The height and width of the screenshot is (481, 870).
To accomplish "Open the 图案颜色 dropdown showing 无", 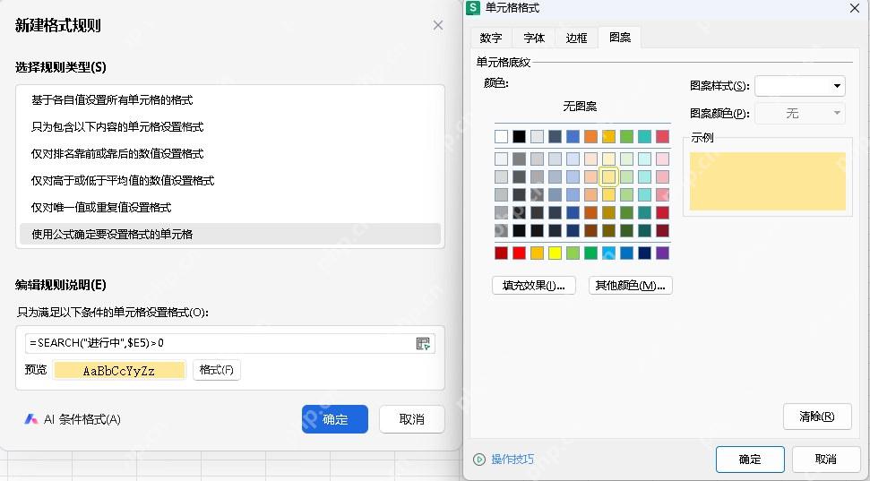I will (x=800, y=113).
